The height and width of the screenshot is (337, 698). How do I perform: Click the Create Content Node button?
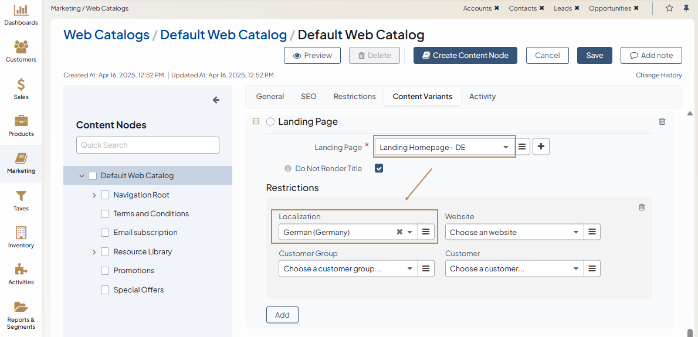[465, 55]
